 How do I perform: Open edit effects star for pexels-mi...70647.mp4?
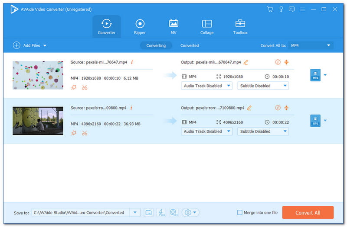pos(74,87)
